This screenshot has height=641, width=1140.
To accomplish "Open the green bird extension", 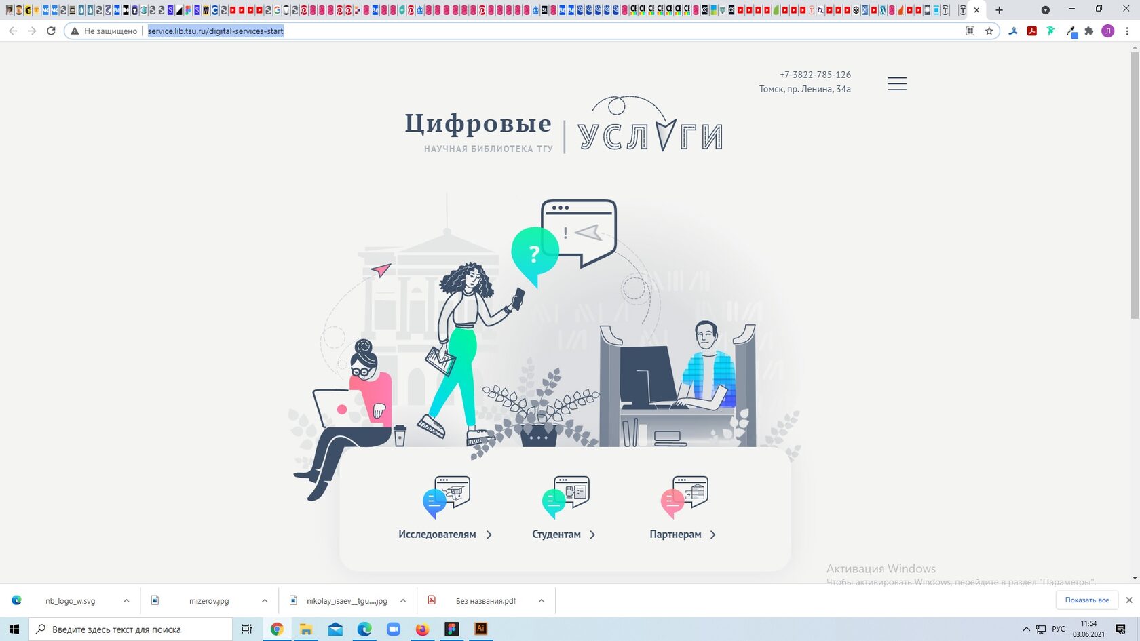I will (x=1051, y=31).
